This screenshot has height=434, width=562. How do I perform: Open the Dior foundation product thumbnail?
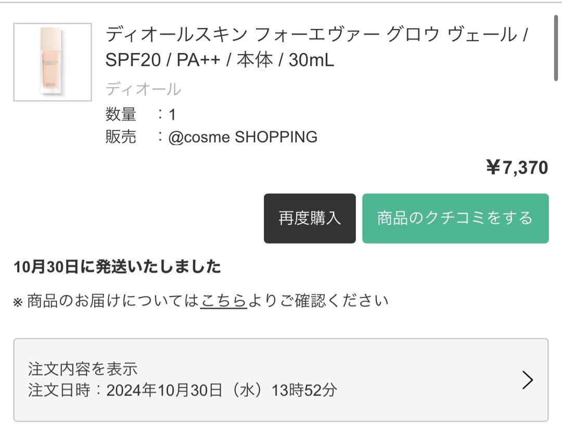53,62
